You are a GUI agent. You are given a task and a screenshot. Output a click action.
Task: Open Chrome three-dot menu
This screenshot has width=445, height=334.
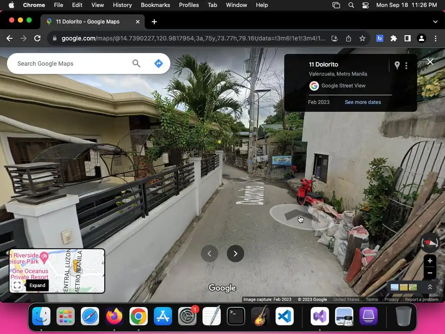[435, 38]
